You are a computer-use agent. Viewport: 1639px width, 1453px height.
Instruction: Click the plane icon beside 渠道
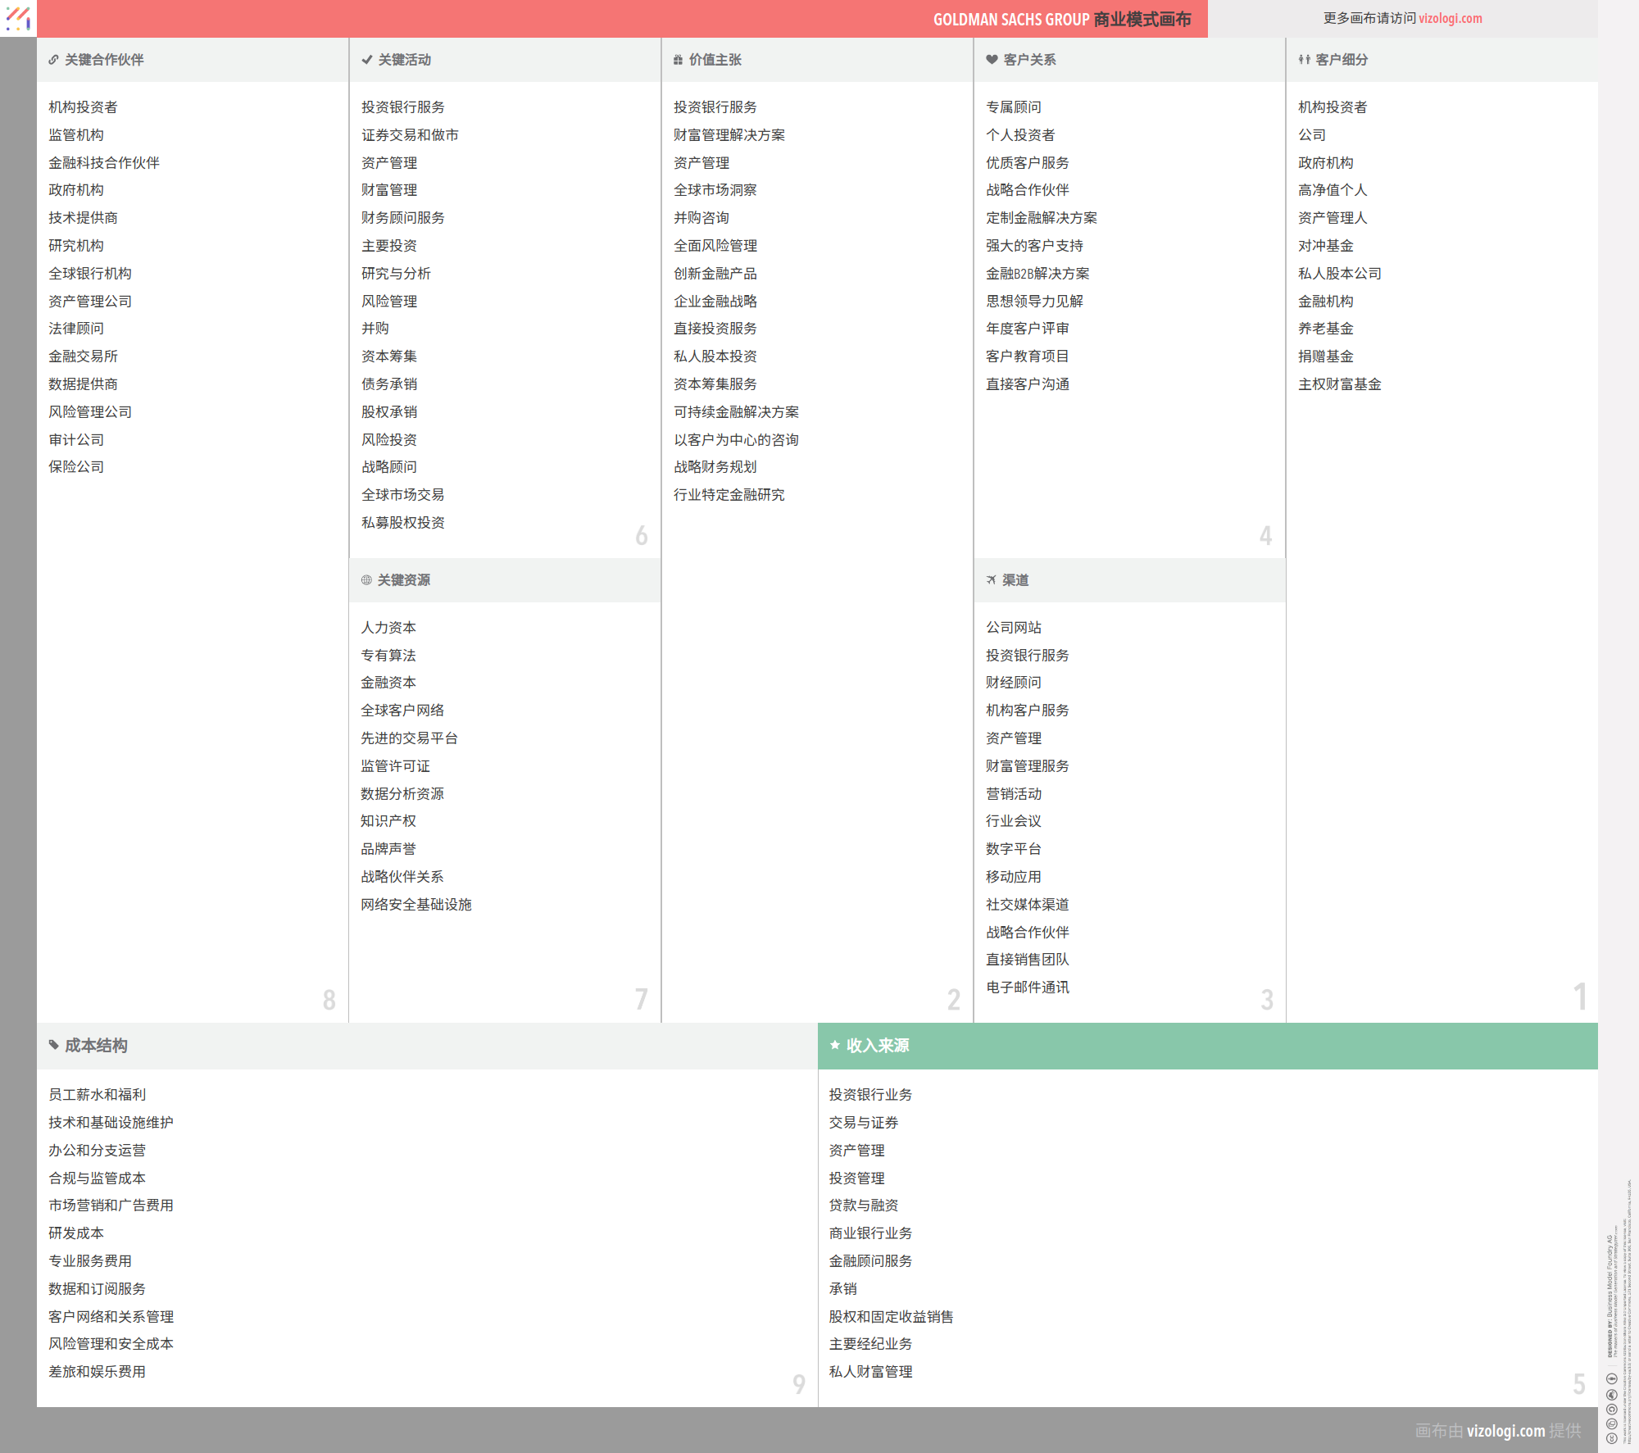992,580
